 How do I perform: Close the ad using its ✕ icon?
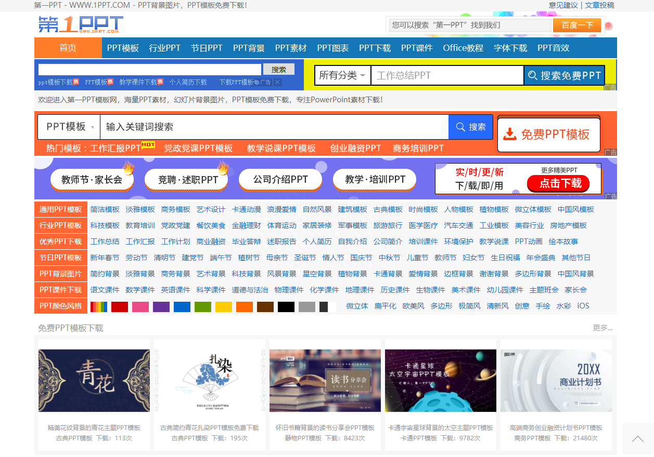[276, 82]
